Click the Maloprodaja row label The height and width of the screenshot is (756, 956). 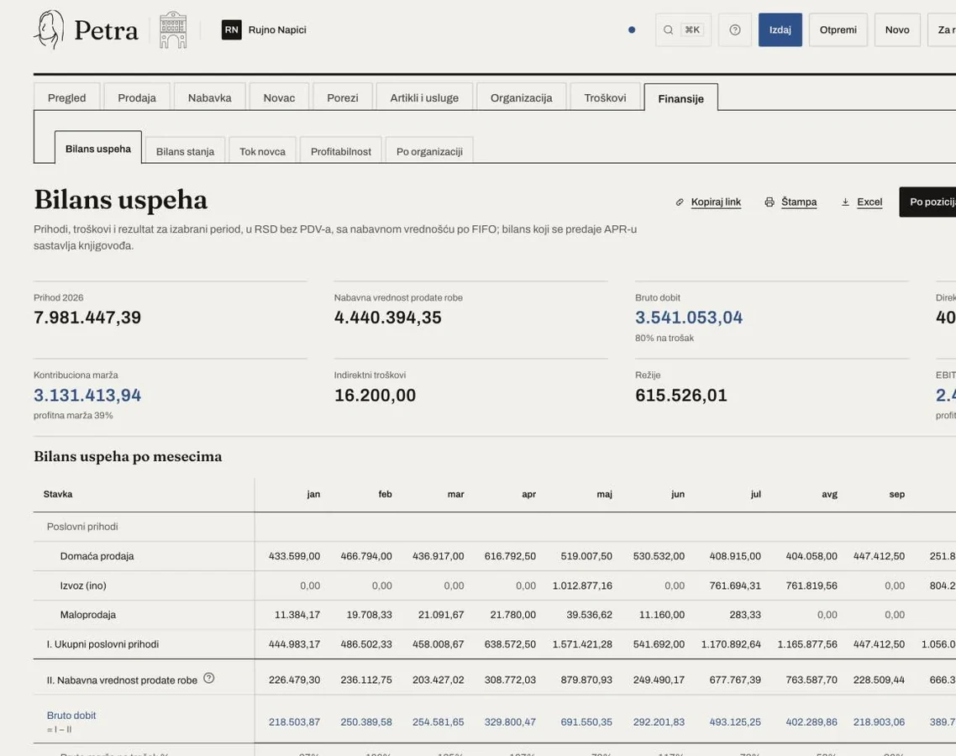click(x=88, y=615)
